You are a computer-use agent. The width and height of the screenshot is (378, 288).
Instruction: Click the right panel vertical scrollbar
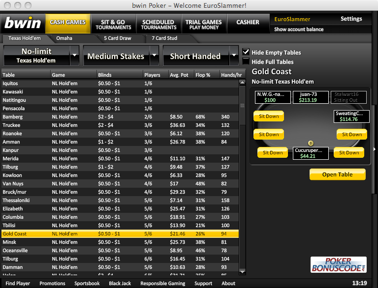(x=374, y=149)
